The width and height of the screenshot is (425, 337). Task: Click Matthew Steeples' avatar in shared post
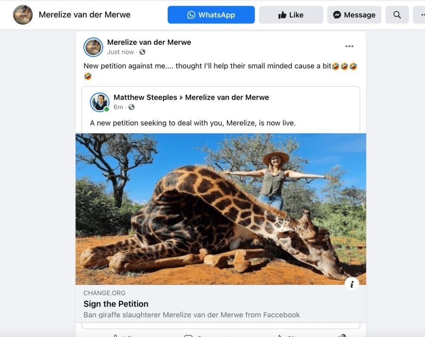[x=100, y=102]
